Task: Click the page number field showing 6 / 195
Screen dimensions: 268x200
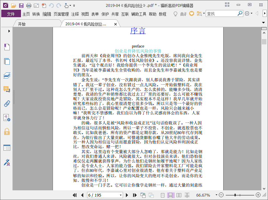Action: click(103, 195)
